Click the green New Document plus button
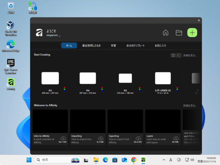Image resolution: width=220 pixels, height=165 pixels. (x=192, y=33)
